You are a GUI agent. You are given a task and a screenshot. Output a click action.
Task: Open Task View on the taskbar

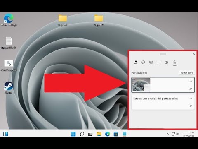[90, 134]
